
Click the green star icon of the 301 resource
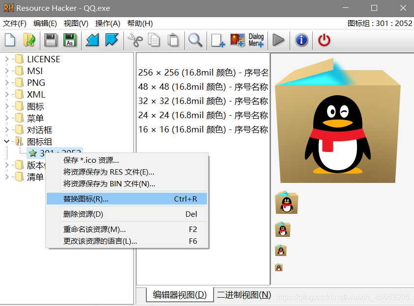(x=33, y=153)
